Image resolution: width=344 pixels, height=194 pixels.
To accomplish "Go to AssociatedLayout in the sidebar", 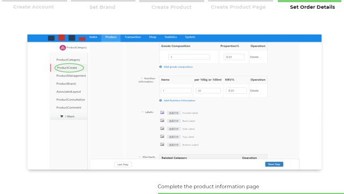I will [x=68, y=92].
